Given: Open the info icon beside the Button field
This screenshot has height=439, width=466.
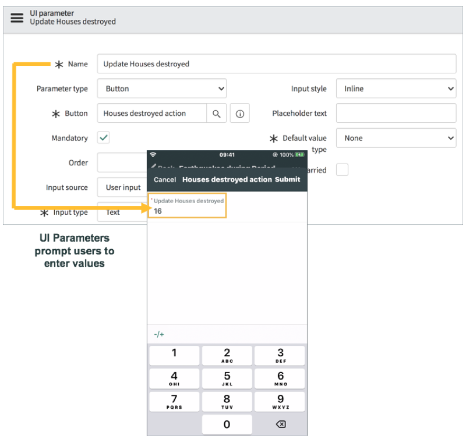Looking at the screenshot, I should (x=239, y=113).
